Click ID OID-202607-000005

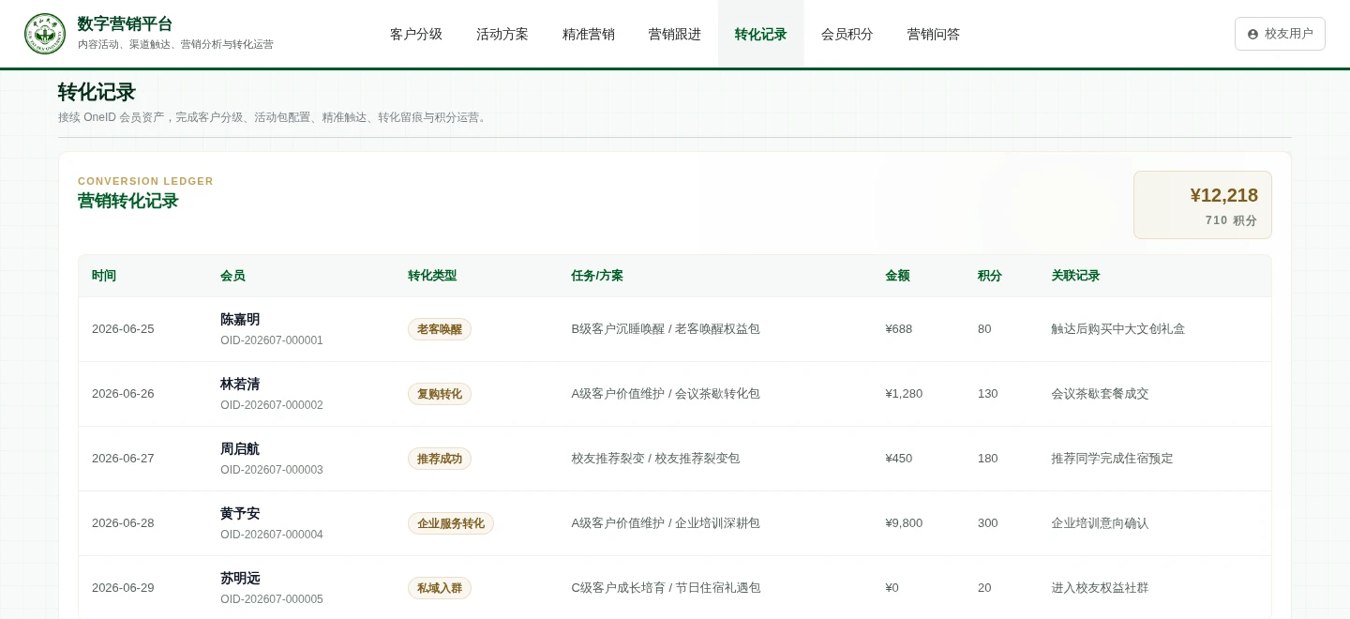point(272,599)
